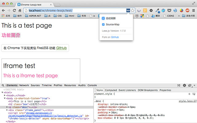Image resolution: width=197 pixels, height=123 pixels.
Task: Bookmark this page with the star icon
Action: (132, 10)
